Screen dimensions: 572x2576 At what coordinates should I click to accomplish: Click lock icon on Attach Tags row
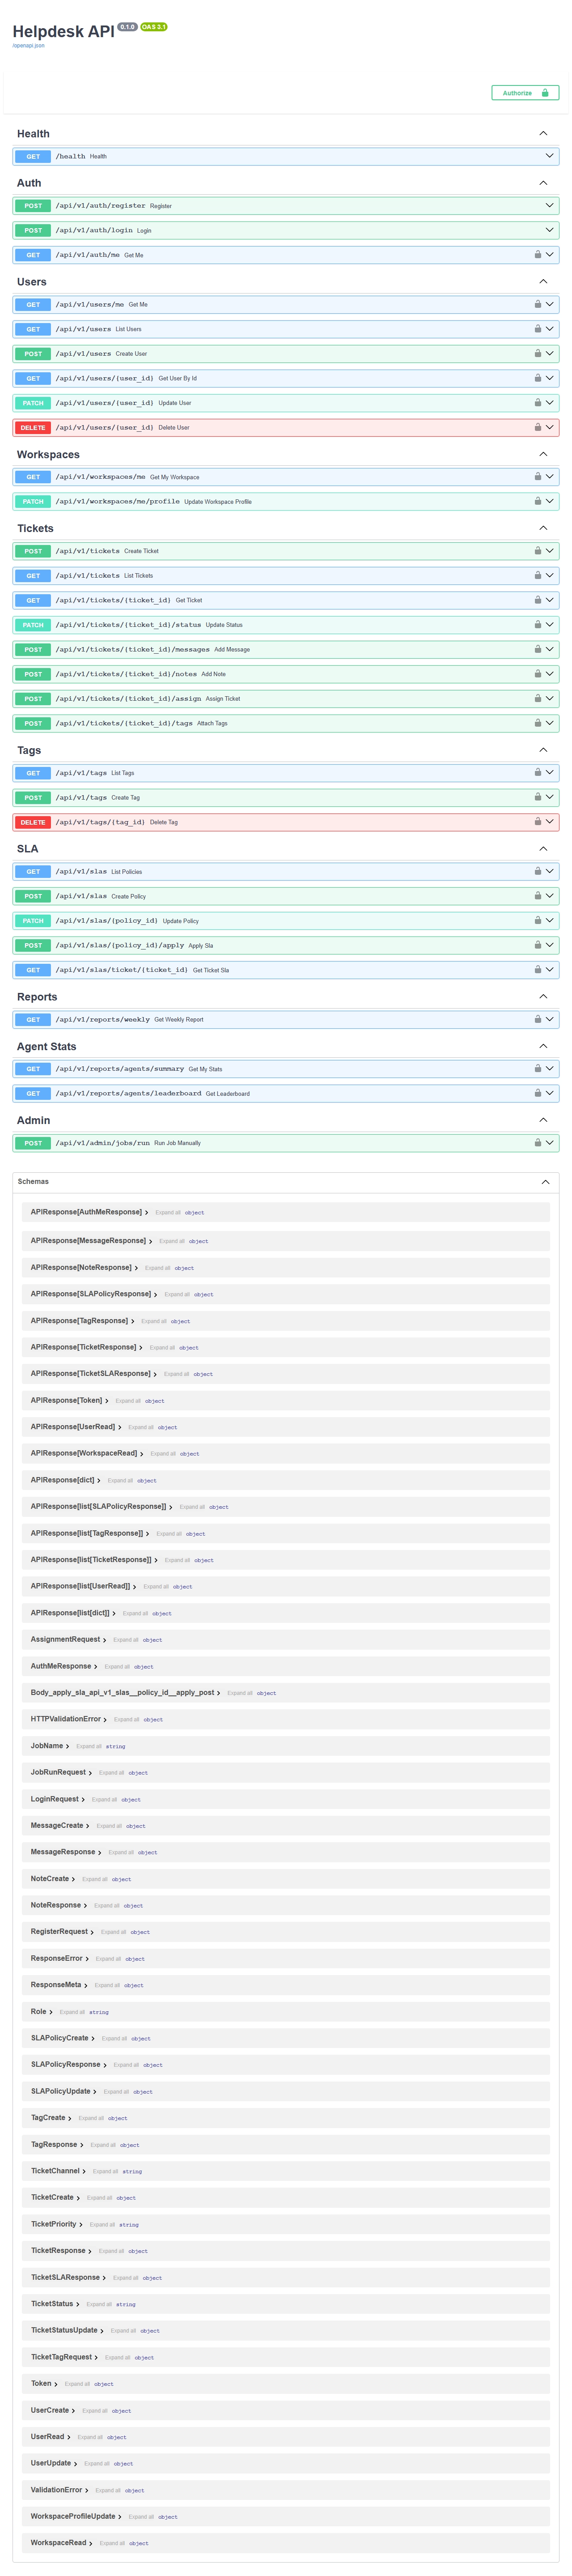(x=537, y=723)
